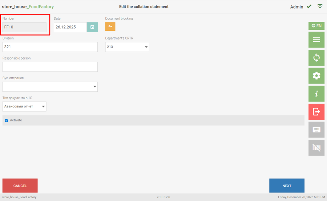This screenshot has width=327, height=201.
Task: Expand the Тип документа в 1С dropdown
Action: tap(24, 106)
